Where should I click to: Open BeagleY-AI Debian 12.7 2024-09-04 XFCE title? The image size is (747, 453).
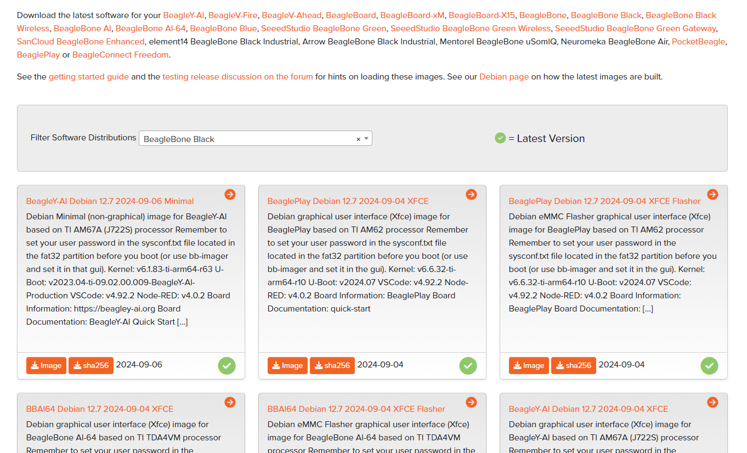[x=588, y=409]
